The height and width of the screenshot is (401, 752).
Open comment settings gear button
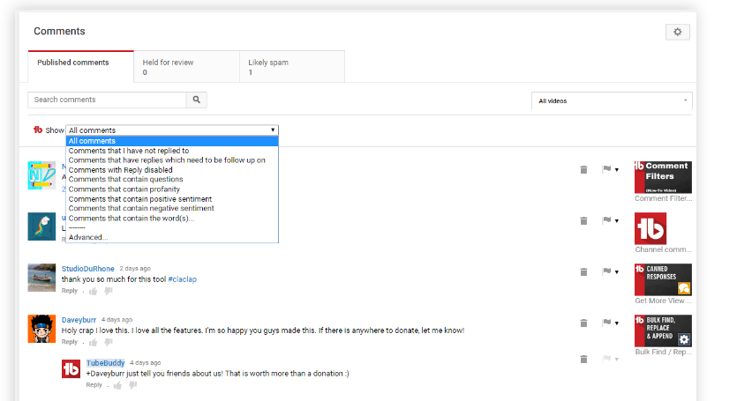(x=677, y=32)
